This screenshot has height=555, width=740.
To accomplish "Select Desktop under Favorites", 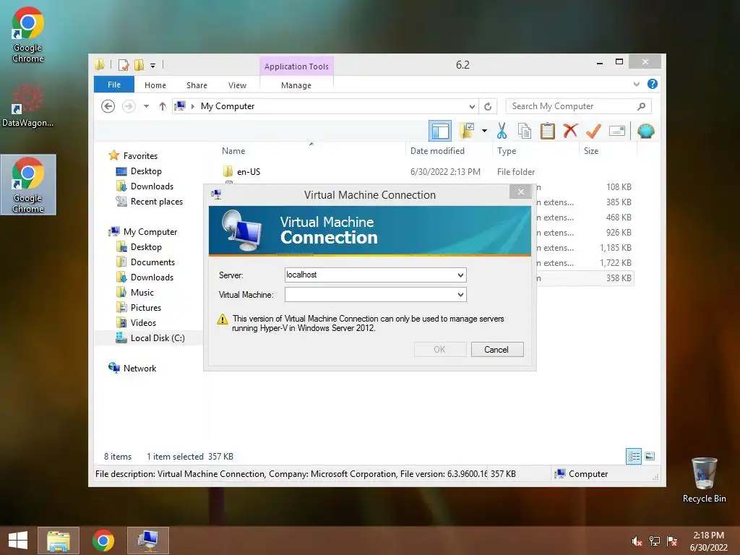I will (x=146, y=171).
